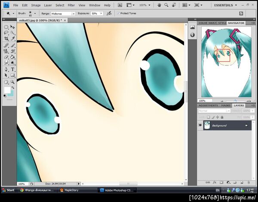The image size is (258, 202).
Task: Click the Rotate View tool in application bar
Action: point(174,5)
